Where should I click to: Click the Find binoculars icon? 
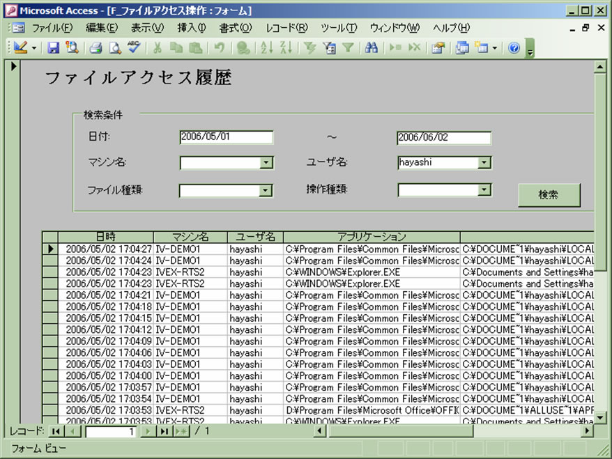372,48
